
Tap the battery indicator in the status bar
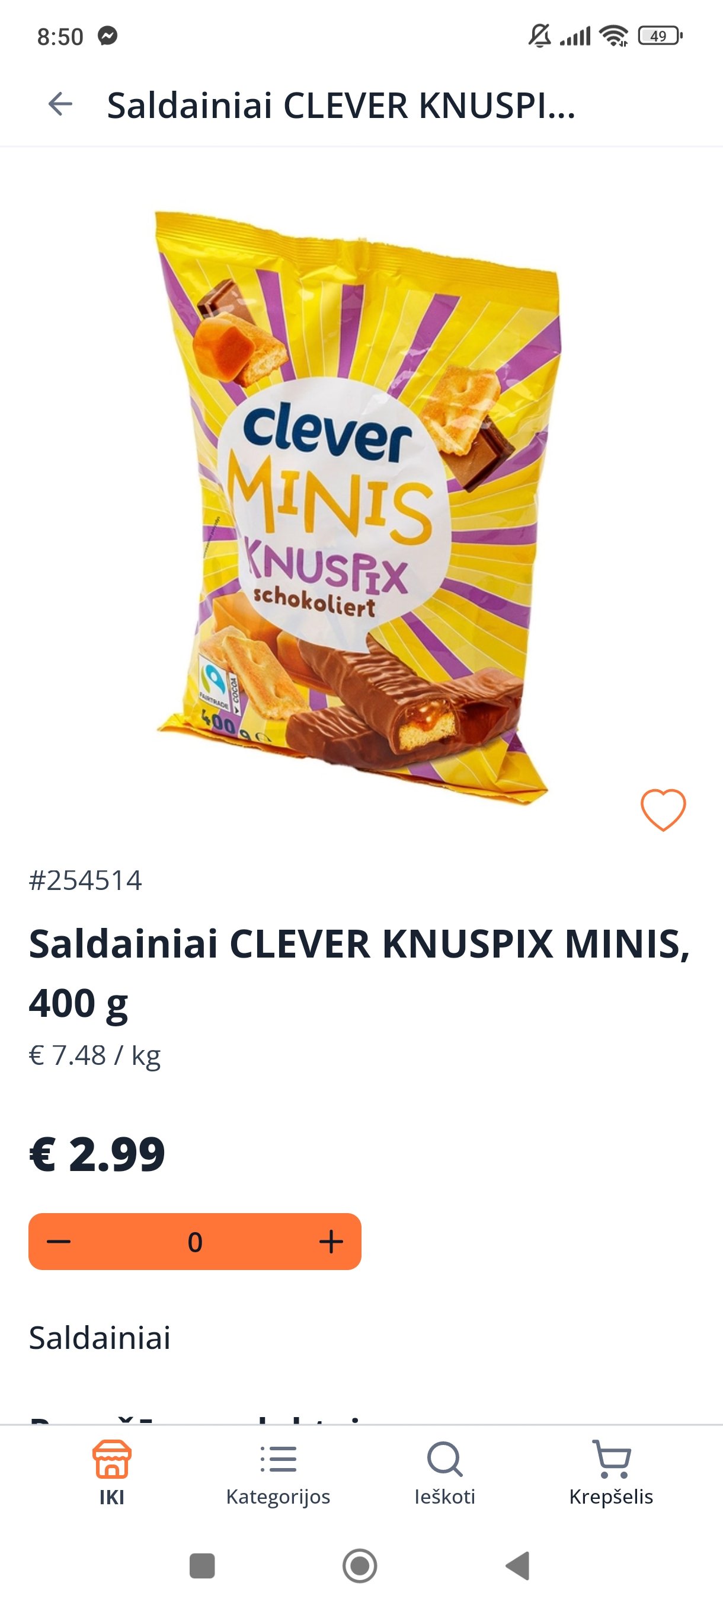[661, 36]
